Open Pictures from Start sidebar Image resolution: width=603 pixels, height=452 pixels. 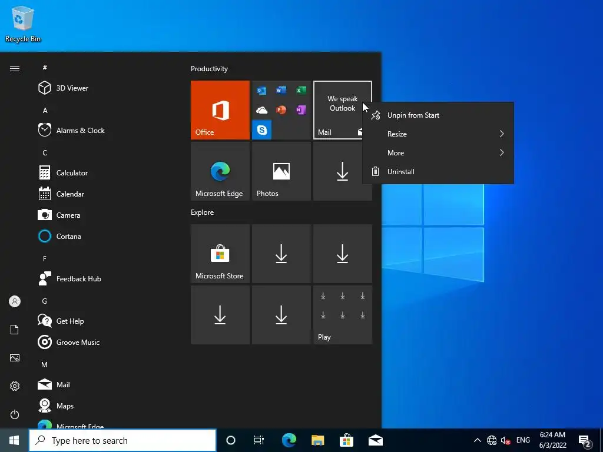(15, 358)
